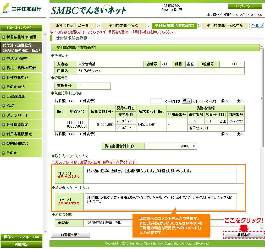Click 債権金額(円) column header
The width and height of the screenshot is (265, 249).
102,111
